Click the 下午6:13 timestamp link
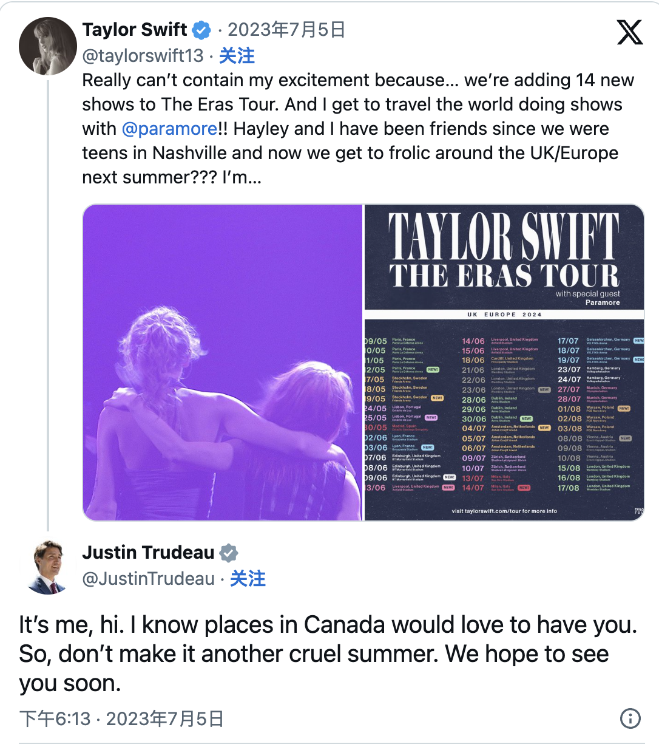659x747 pixels. pyautogui.click(x=55, y=719)
